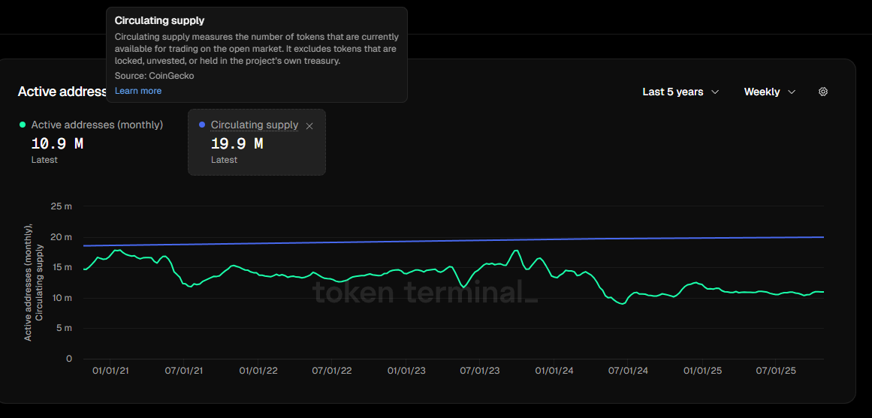Viewport: 872px width, 418px height.
Task: Select the 19.9 M latest value
Action: (237, 143)
